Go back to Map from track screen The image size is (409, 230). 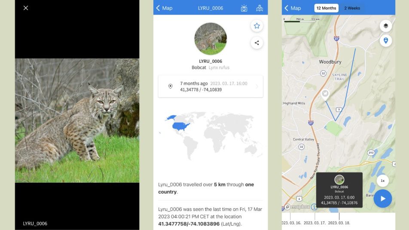click(x=293, y=8)
